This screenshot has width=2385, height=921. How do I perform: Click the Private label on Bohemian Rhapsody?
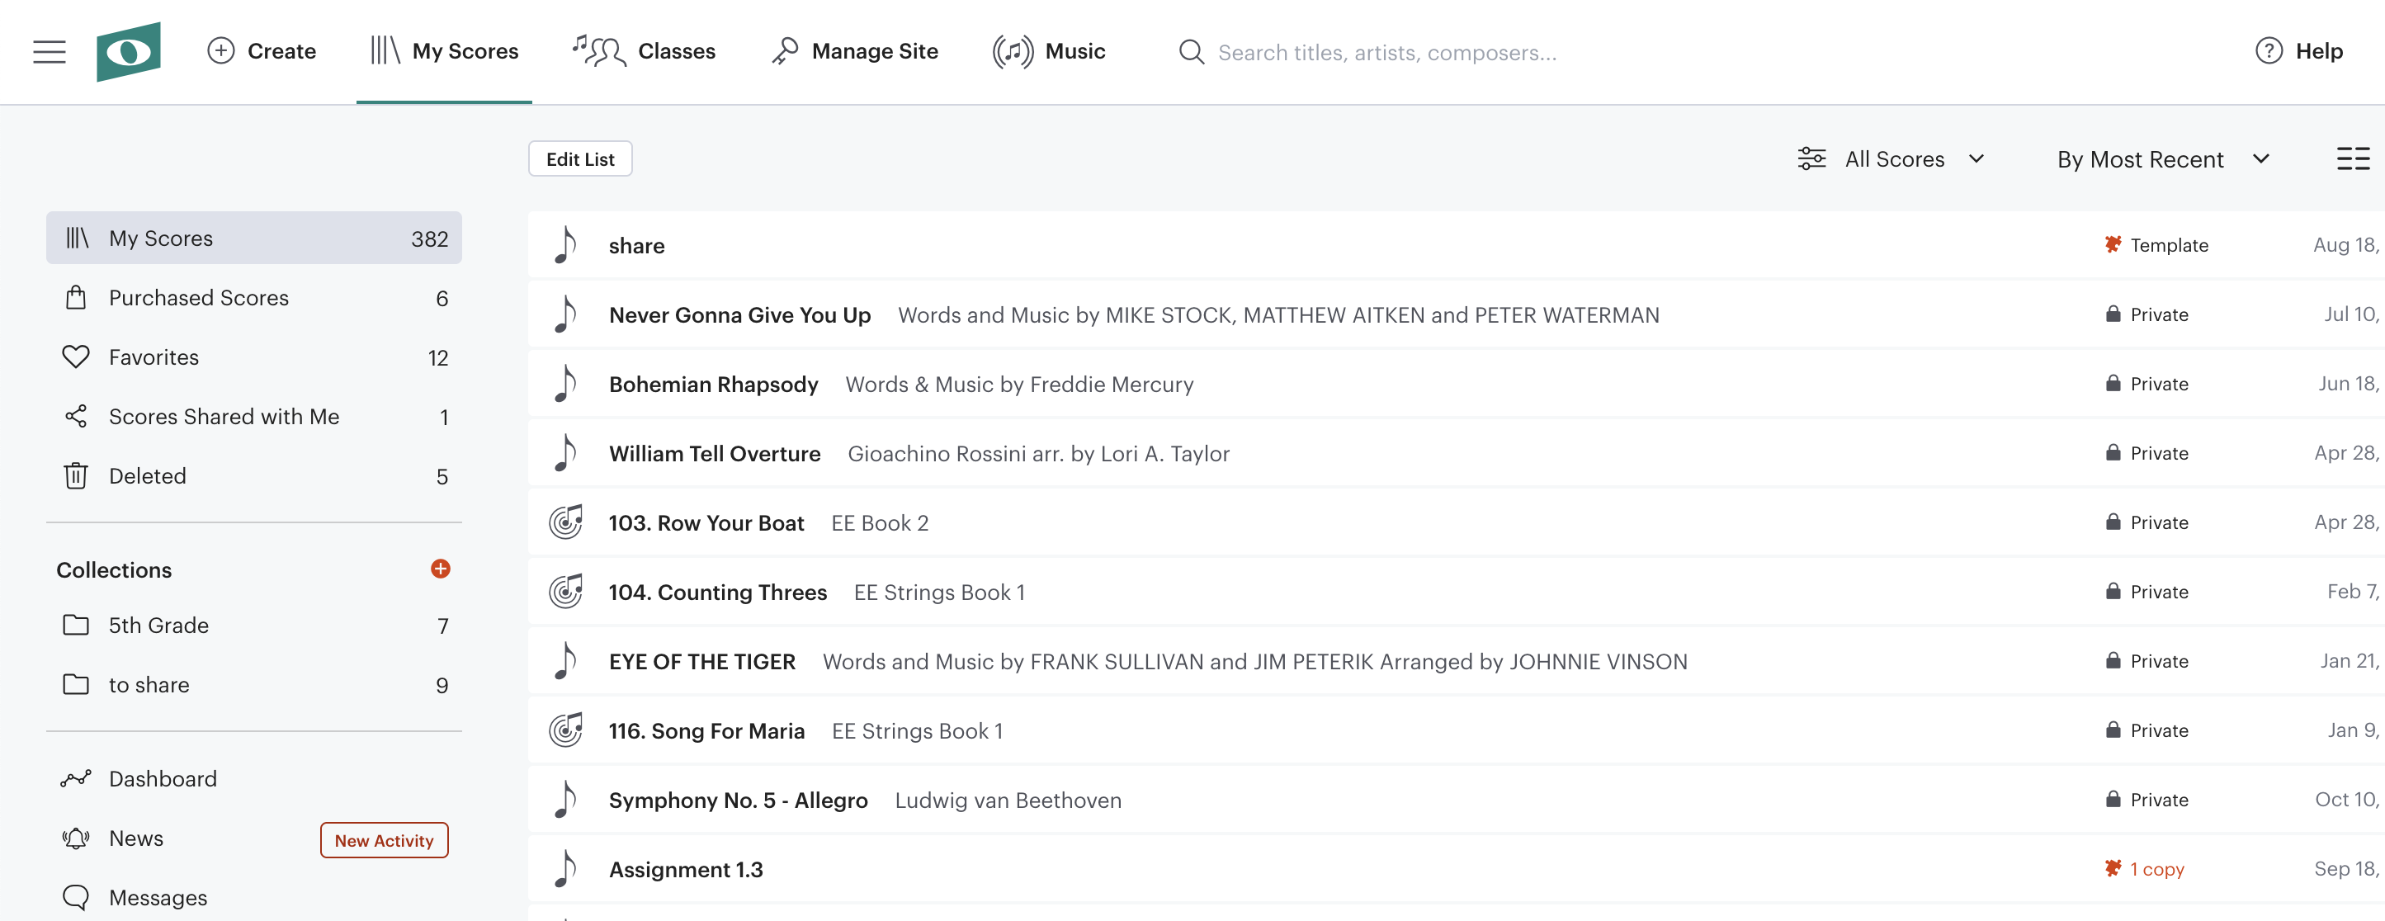pos(2159,383)
